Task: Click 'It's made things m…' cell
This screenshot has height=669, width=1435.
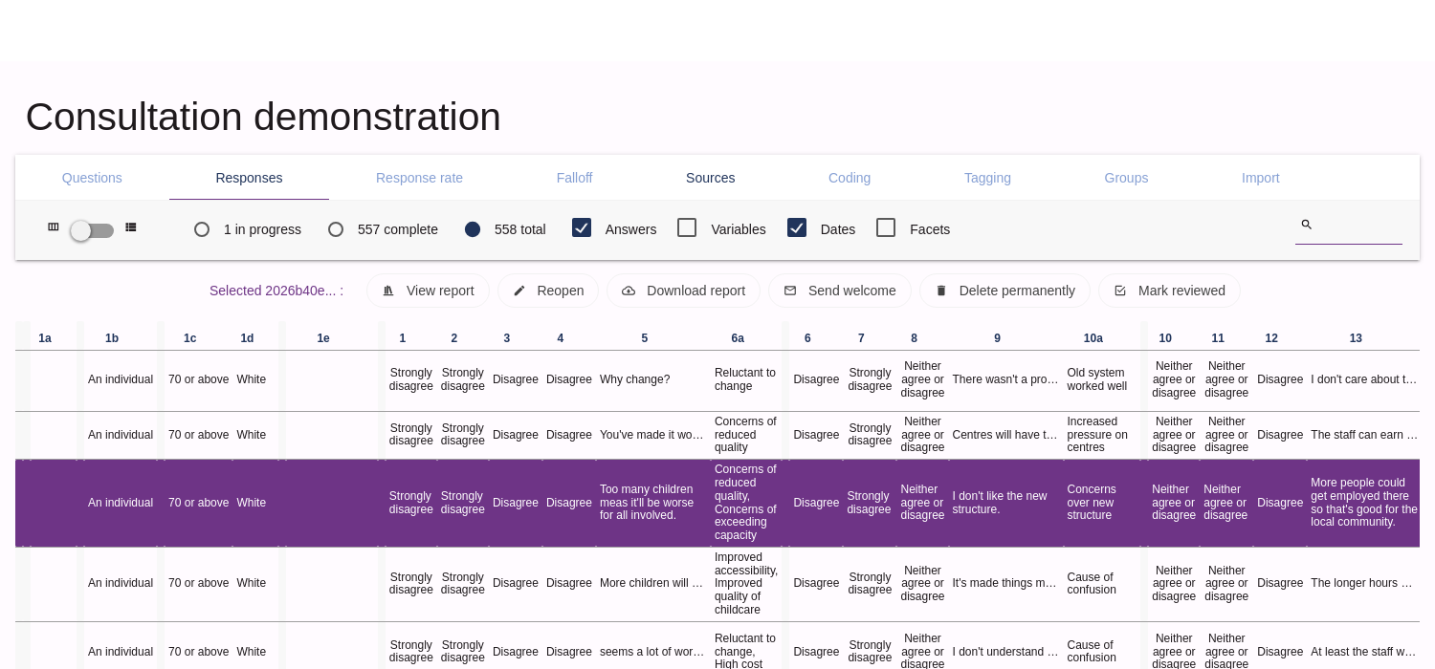Action: pyautogui.click(x=1004, y=583)
